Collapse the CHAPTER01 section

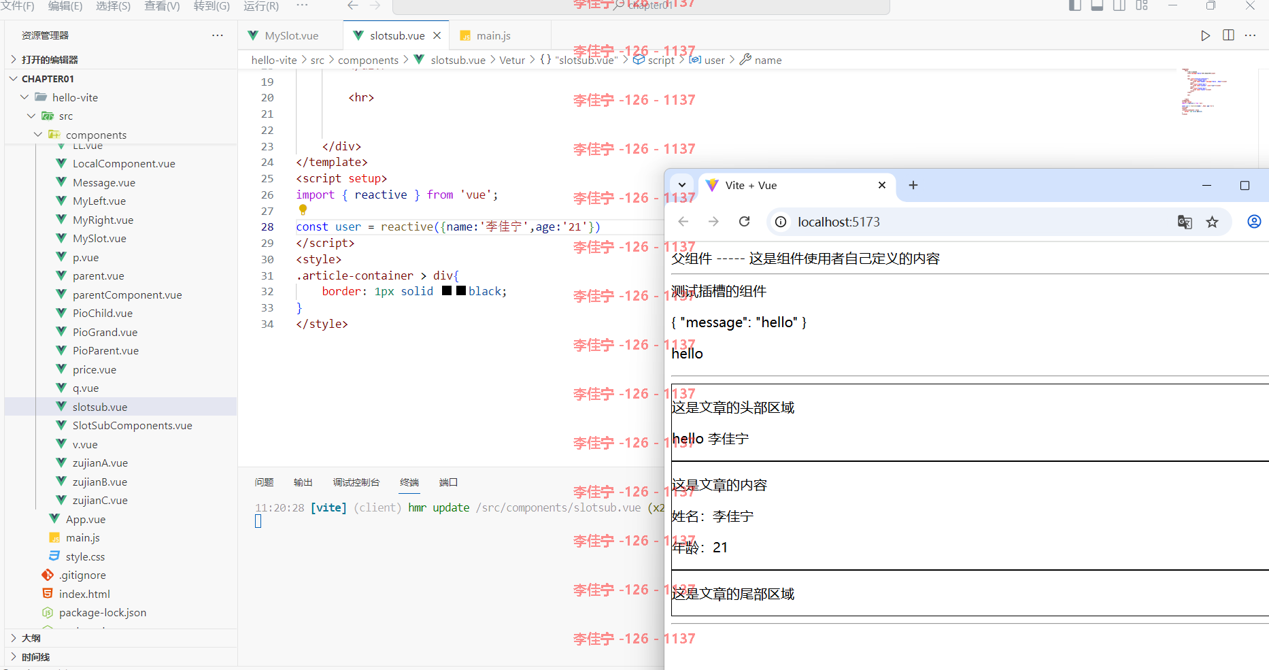tap(121, 79)
